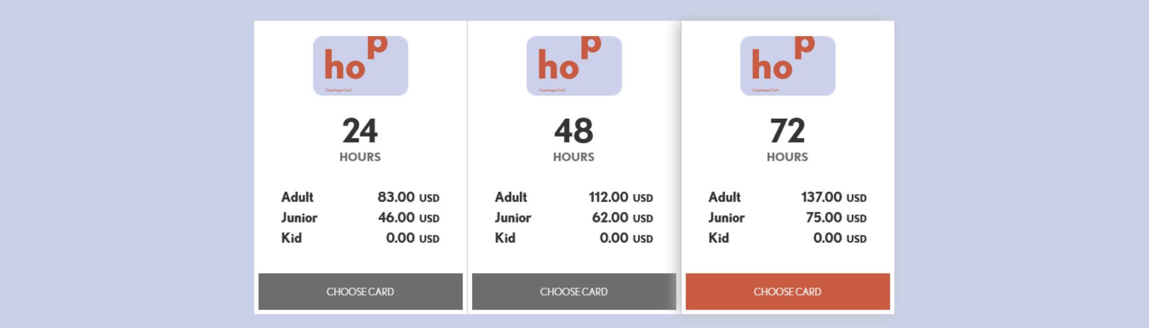Click the 46.00 USD junior price
The width and height of the screenshot is (1149, 328).
[x=408, y=218]
